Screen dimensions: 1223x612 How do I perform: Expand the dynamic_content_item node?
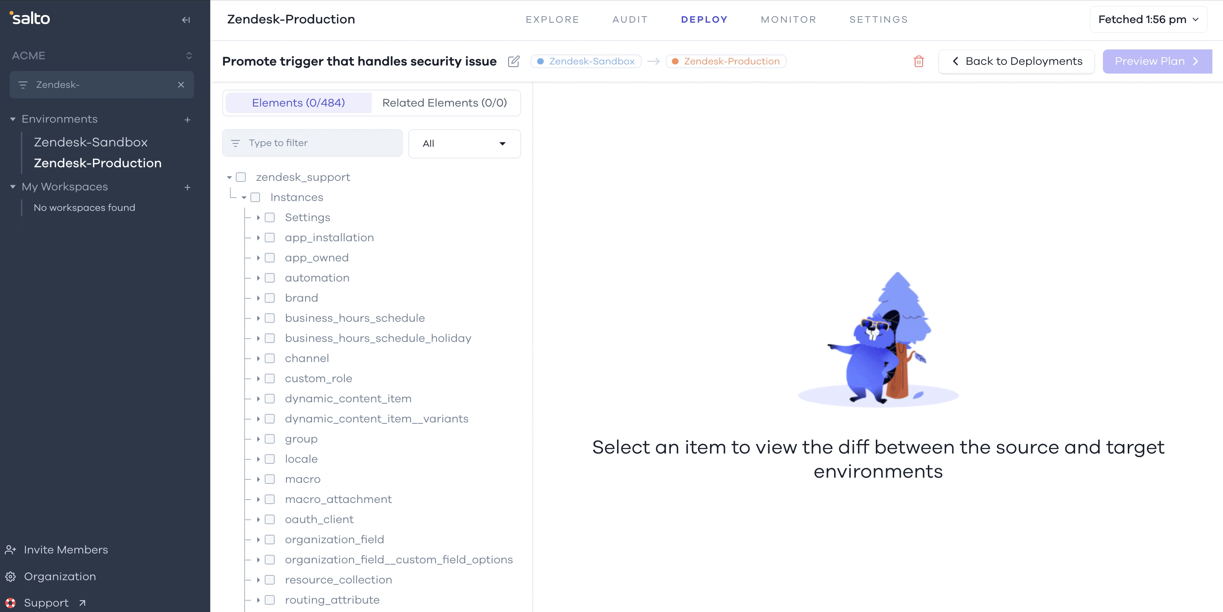tap(258, 399)
